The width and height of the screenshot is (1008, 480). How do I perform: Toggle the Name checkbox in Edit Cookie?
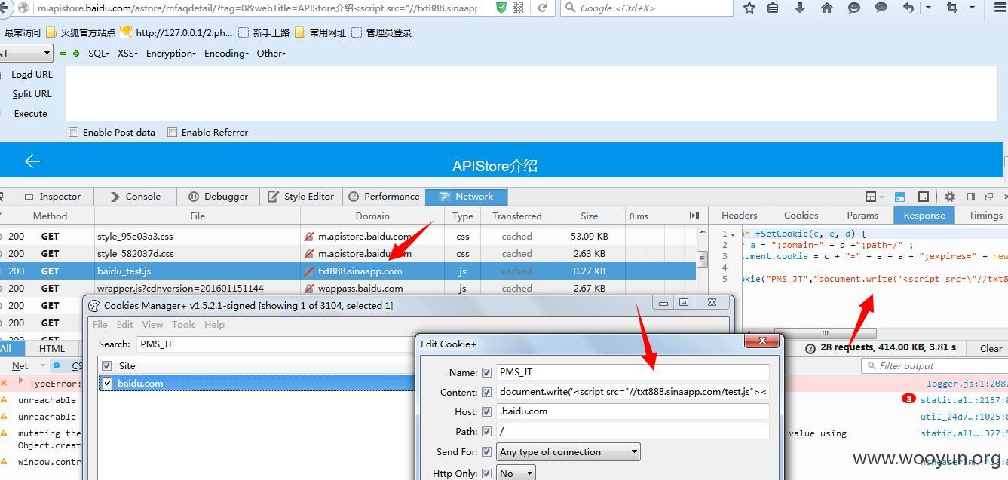point(486,372)
